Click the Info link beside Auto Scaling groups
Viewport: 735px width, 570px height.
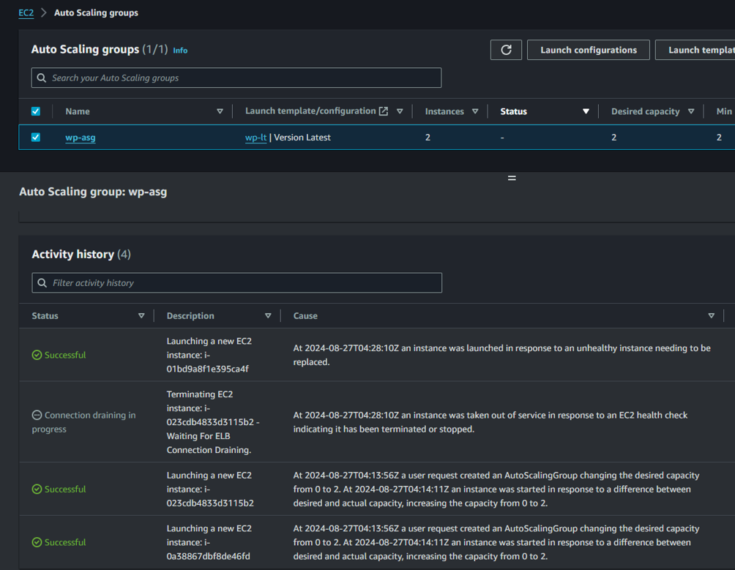click(179, 50)
